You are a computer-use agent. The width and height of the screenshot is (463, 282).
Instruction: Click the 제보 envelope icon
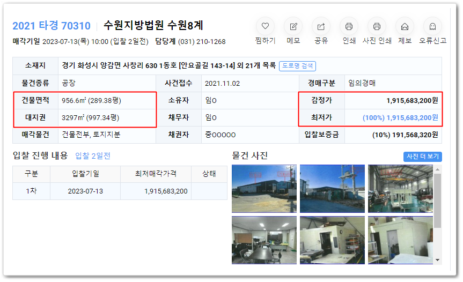405,27
